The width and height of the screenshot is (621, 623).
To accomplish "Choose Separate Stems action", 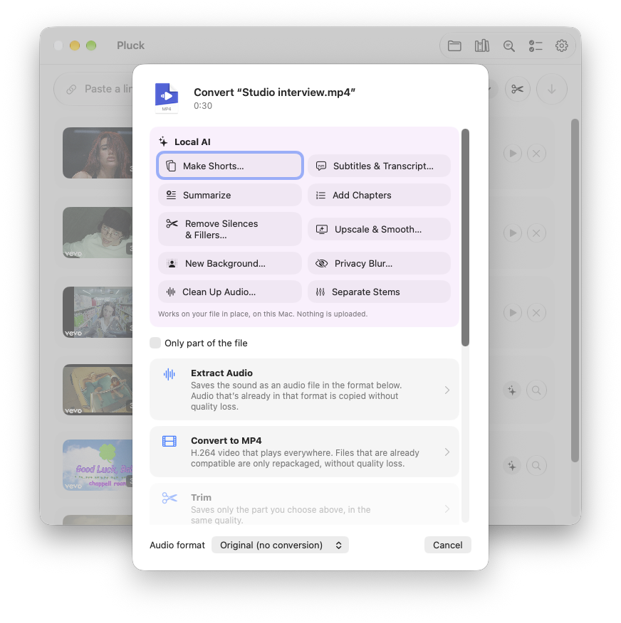I will pyautogui.click(x=379, y=292).
